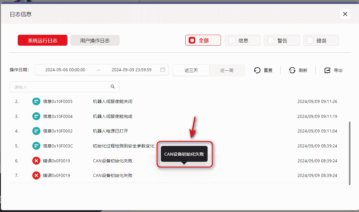Open end date 2024-09-09 picker
Viewport: 359px width, 212px height.
point(131,70)
